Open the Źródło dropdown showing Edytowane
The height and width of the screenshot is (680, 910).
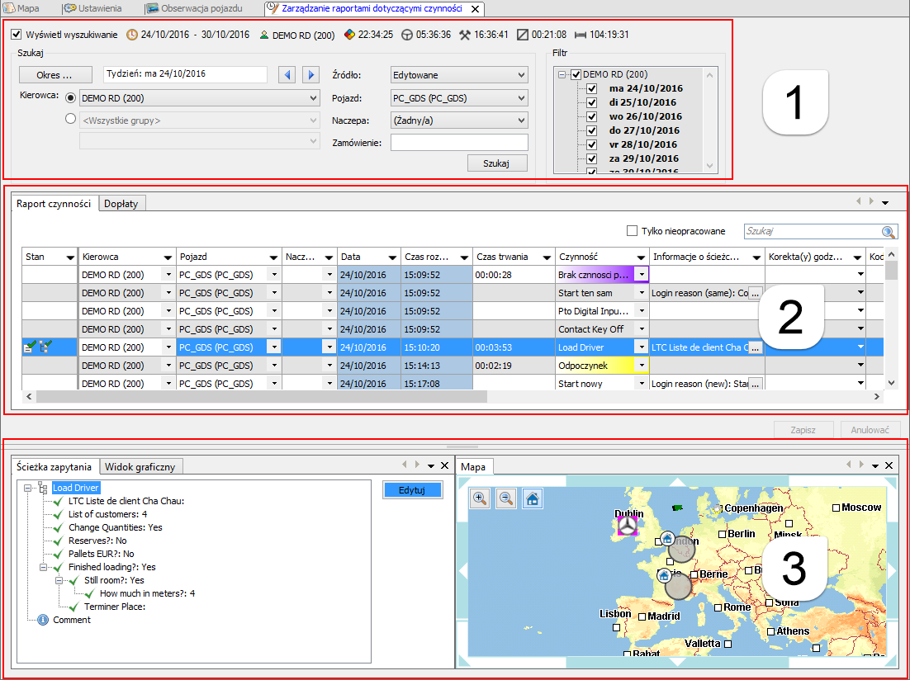[458, 75]
